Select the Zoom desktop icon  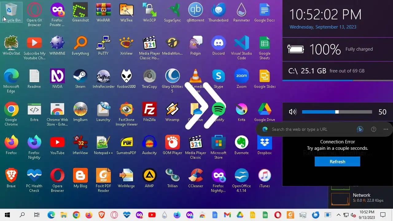(x=242, y=79)
